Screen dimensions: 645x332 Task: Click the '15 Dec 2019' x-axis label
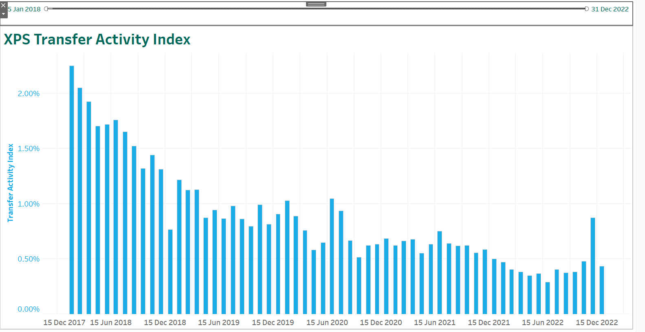pos(273,323)
